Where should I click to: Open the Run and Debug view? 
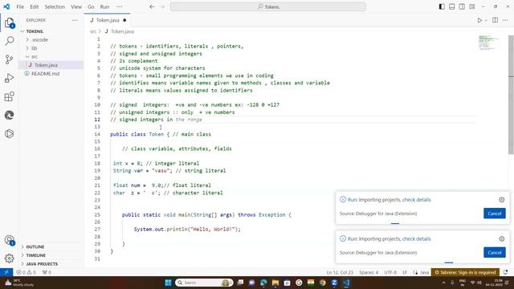(9, 78)
